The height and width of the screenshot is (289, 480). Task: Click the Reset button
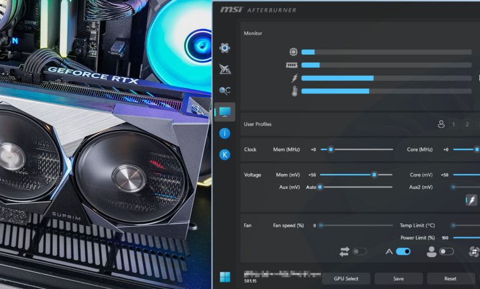point(450,279)
